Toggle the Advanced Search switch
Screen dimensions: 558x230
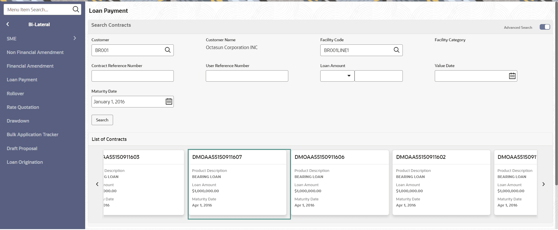(545, 27)
